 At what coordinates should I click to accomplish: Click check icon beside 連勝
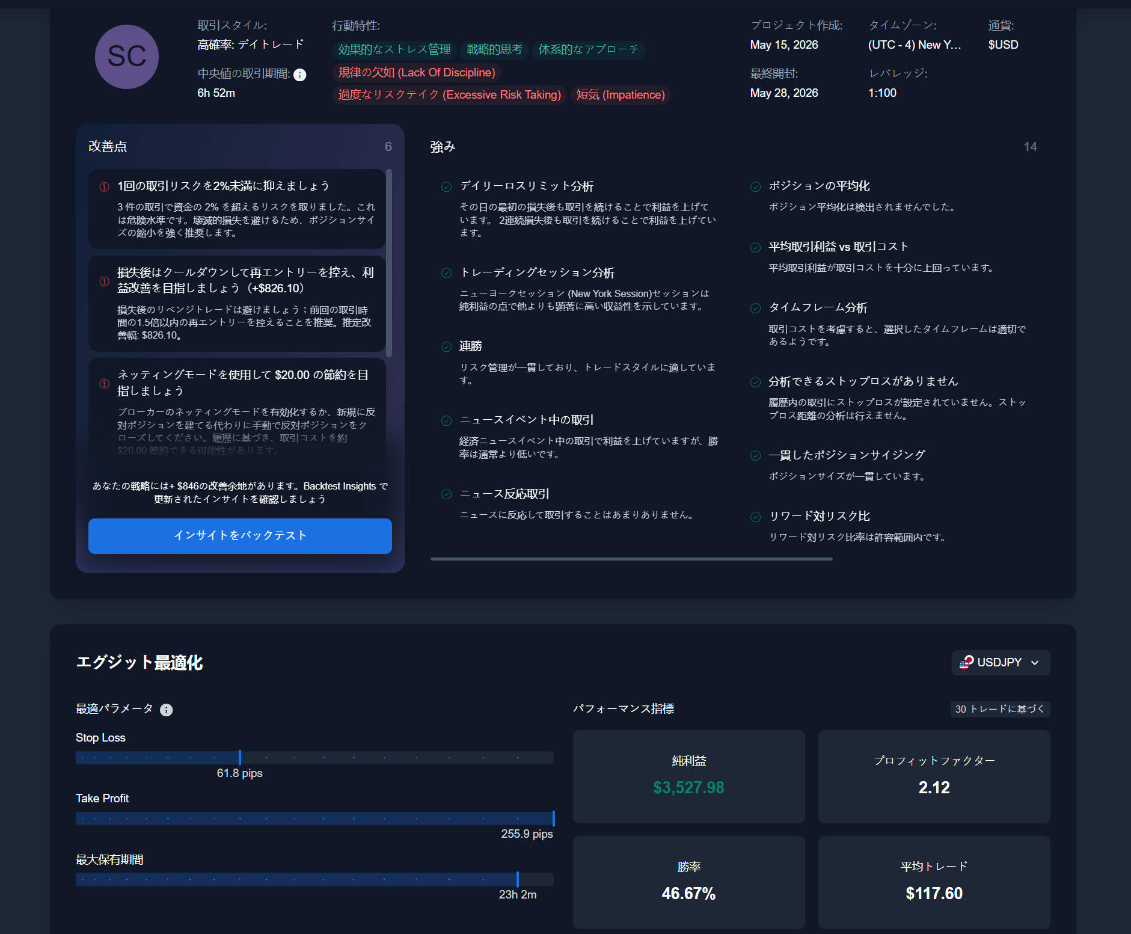(446, 346)
